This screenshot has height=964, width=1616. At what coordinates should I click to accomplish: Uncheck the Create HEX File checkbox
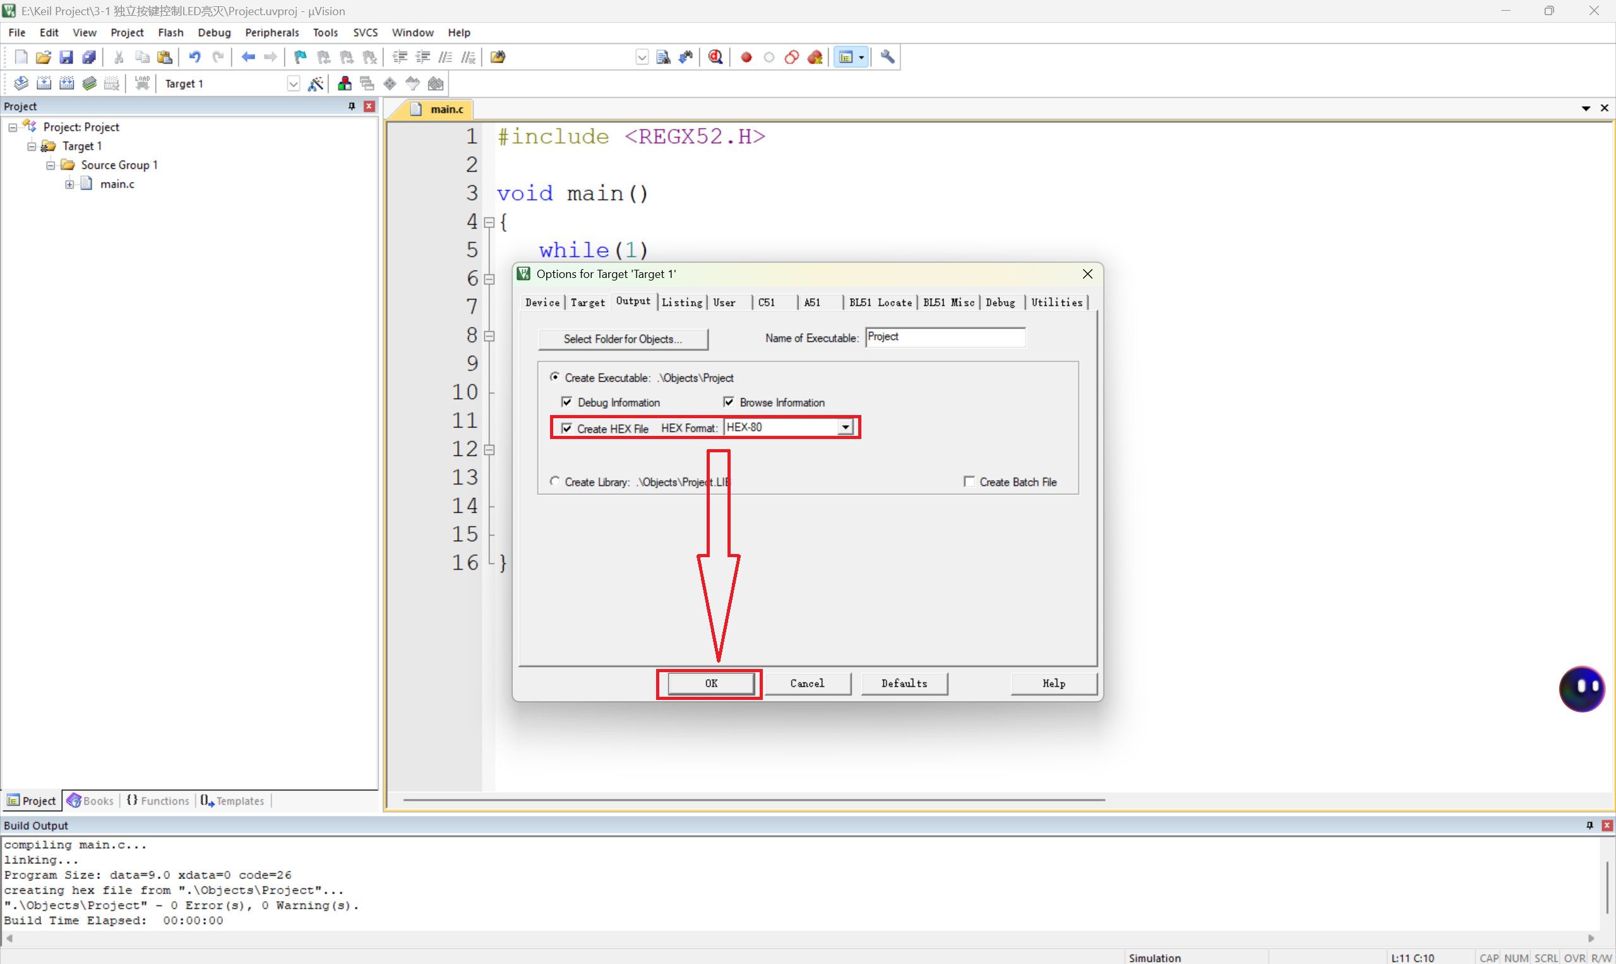[566, 428]
